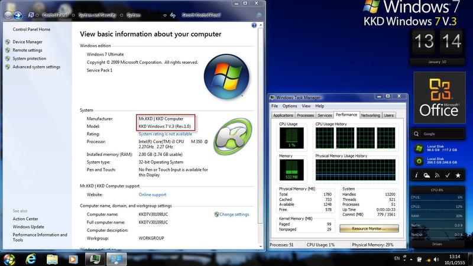The image size is (473, 266).
Task: Open Windows Explorer folder in the taskbar
Action: point(52,259)
